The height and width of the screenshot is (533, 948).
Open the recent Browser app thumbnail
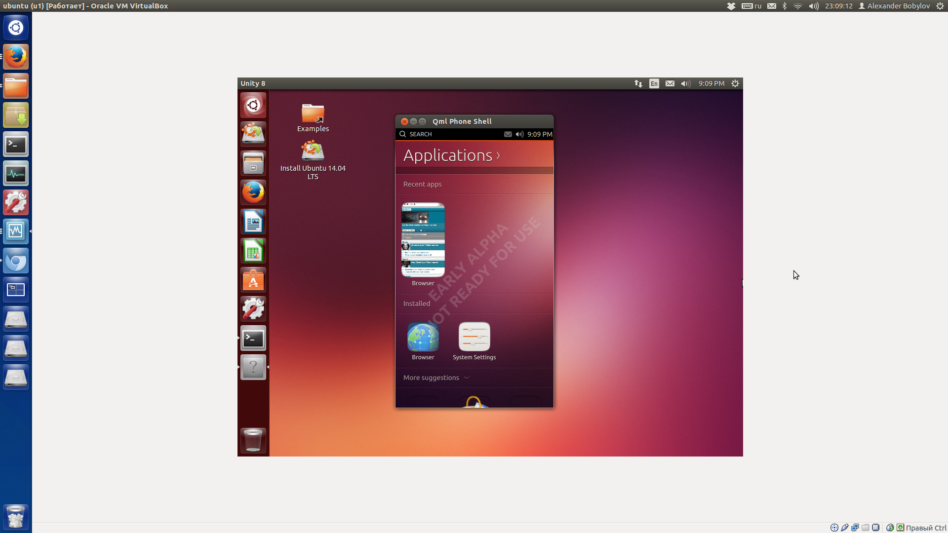click(x=423, y=240)
